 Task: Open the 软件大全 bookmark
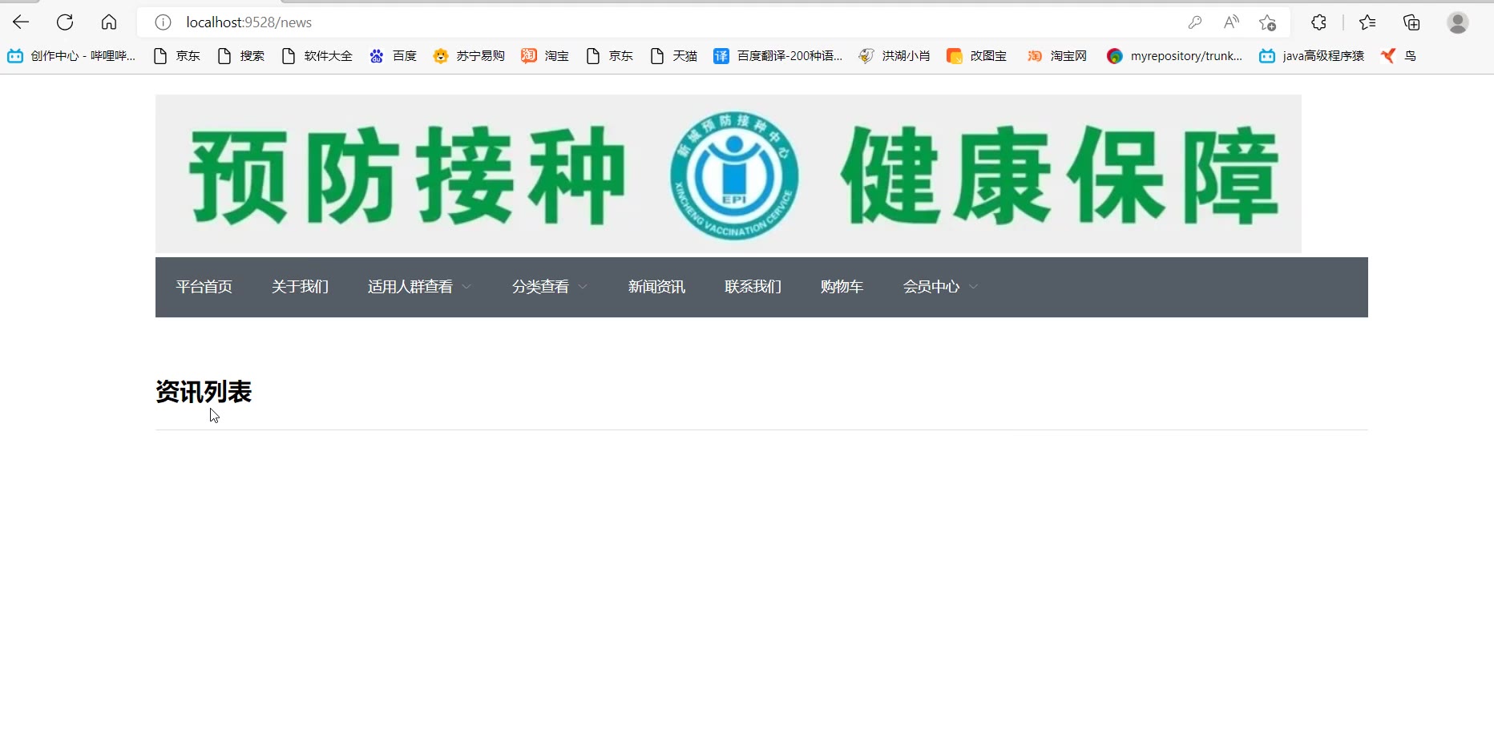317,56
